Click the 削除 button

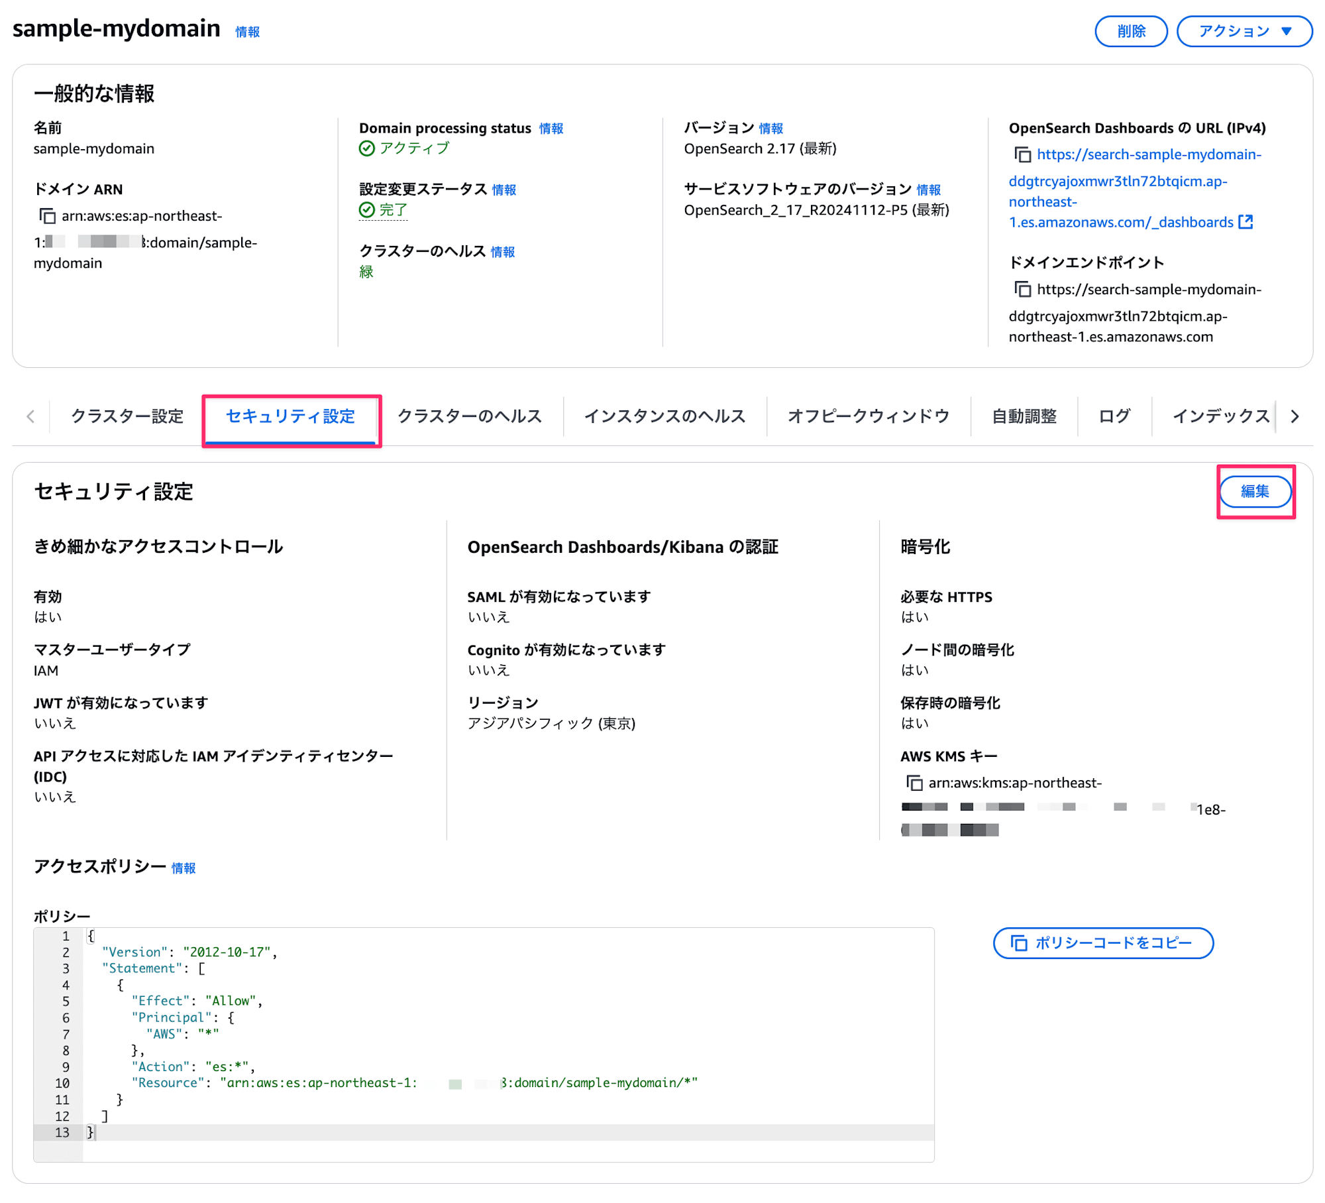click(x=1131, y=31)
